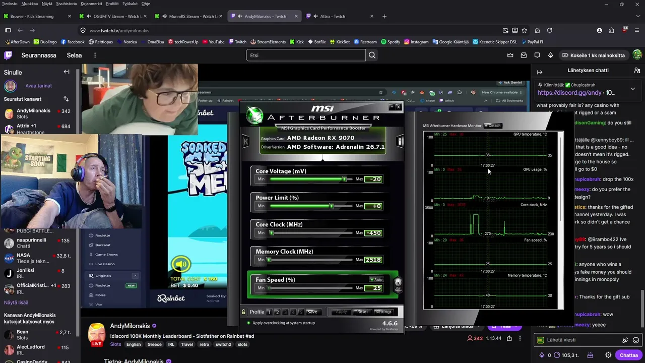Open the Kombustor K button in Afterburner
645x363 pixels.
[245, 142]
